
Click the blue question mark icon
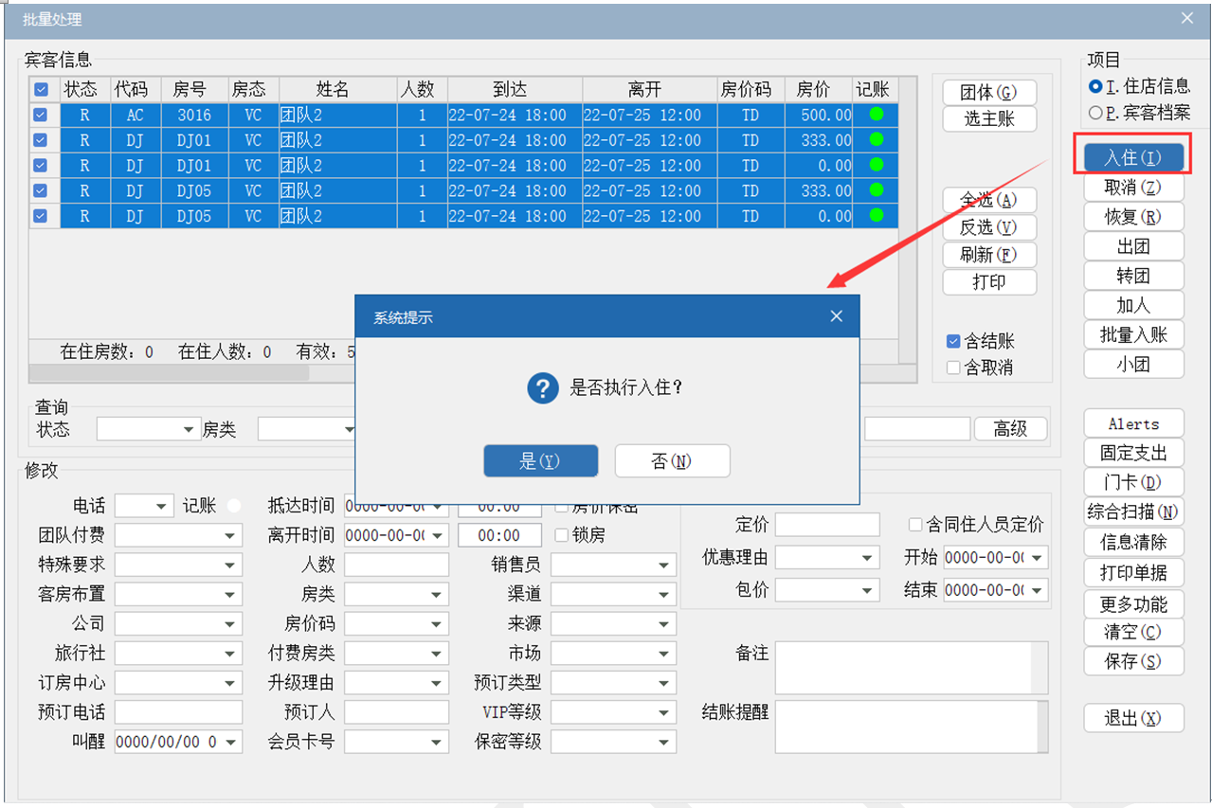pyautogui.click(x=542, y=387)
